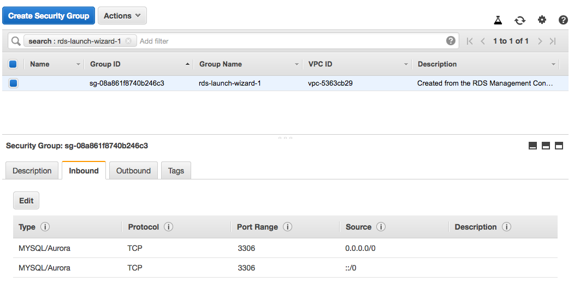Screen dimensions: 574x282
Task: Click the experiments flask icon
Action: click(x=498, y=20)
